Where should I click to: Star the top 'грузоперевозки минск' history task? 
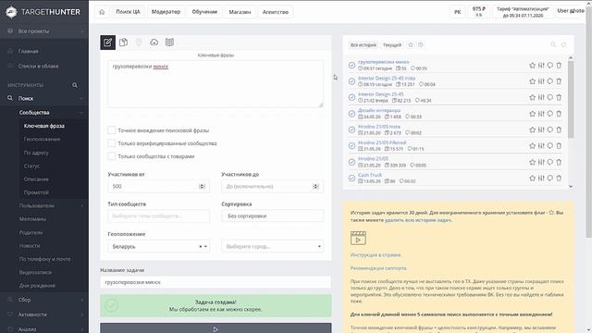click(533, 66)
